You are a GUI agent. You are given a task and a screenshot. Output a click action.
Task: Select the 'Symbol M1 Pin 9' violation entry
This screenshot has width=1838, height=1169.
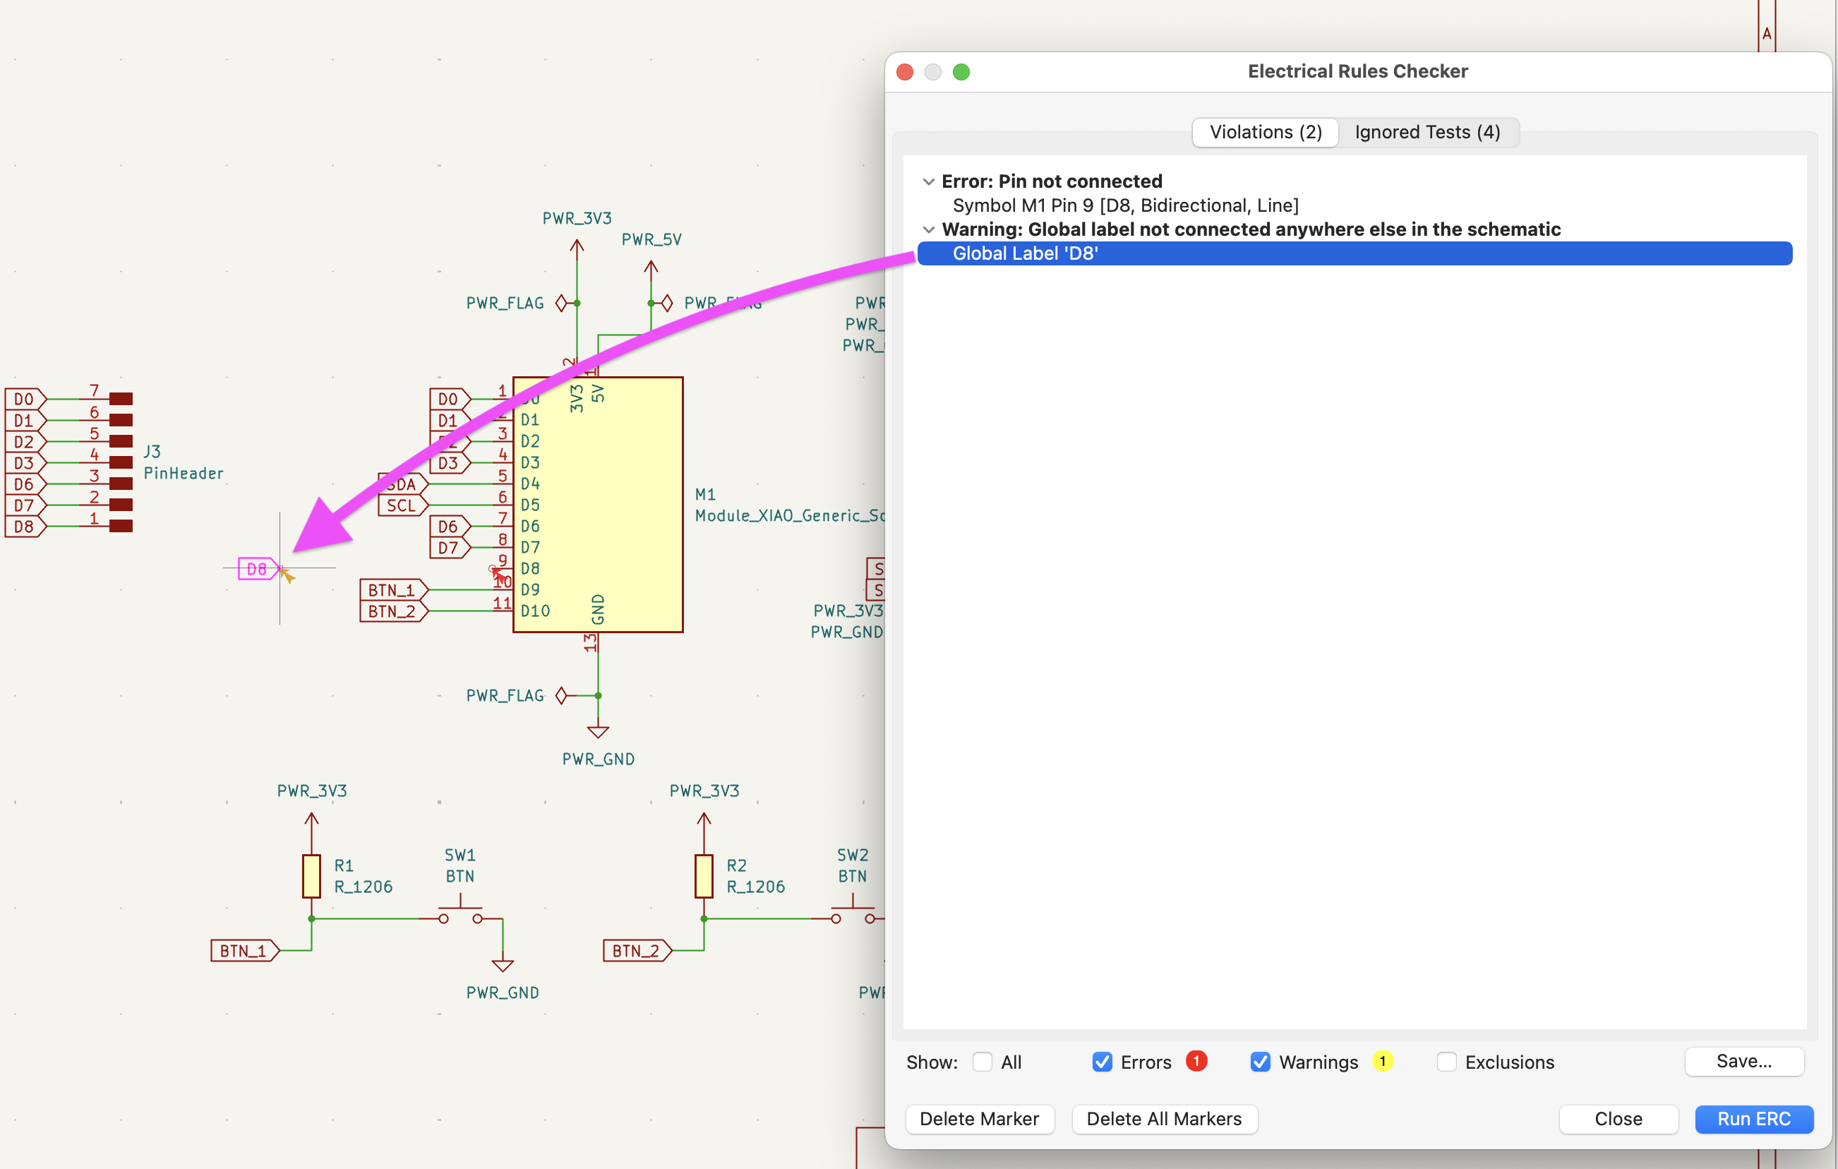pyautogui.click(x=1125, y=205)
